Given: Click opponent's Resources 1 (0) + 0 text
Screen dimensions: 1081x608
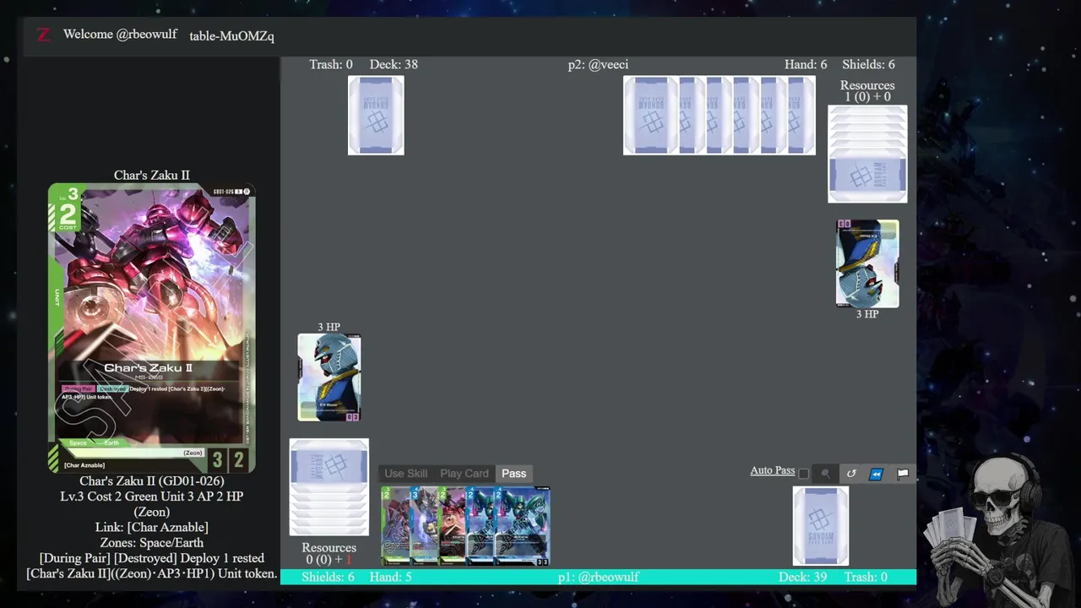Looking at the screenshot, I should point(867,91).
